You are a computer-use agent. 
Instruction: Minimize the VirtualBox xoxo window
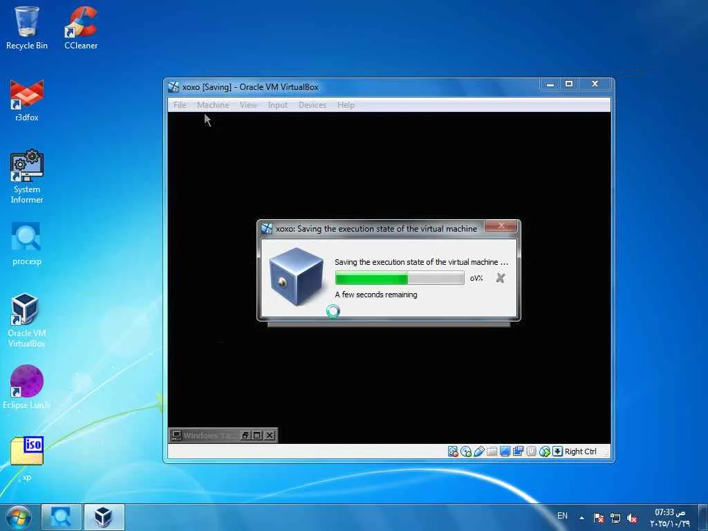click(x=550, y=84)
